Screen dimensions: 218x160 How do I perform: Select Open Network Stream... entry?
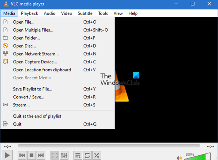point(57,54)
